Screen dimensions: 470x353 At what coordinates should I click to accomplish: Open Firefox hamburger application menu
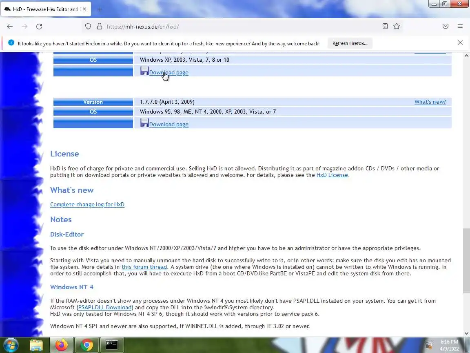460,27
